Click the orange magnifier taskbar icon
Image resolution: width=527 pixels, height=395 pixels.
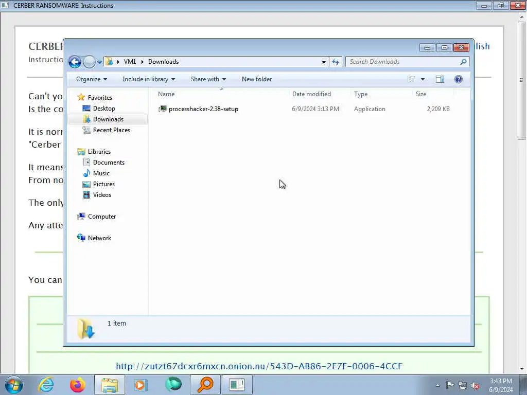(x=205, y=385)
